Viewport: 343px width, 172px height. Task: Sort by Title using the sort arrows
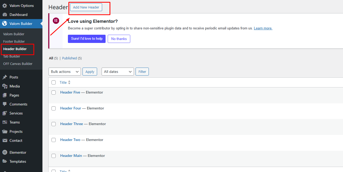click(69, 82)
